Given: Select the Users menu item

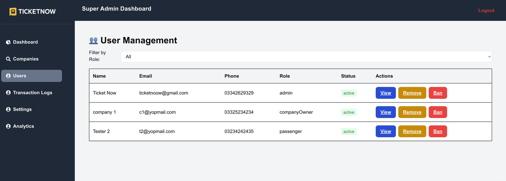Looking at the screenshot, I should coord(32,76).
